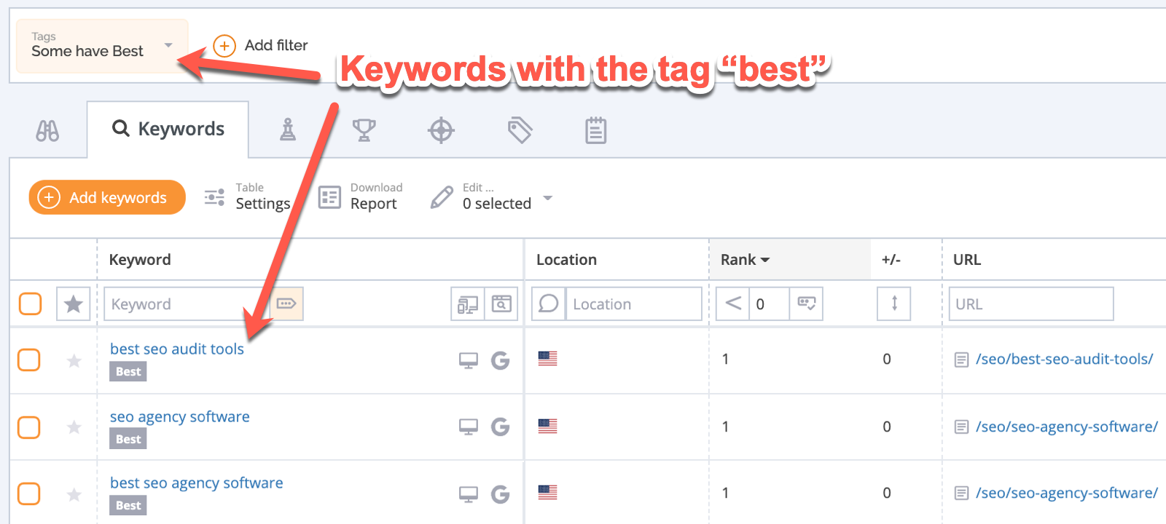The image size is (1166, 524).
Task: Switch to the Keywords tab
Action: 168,130
